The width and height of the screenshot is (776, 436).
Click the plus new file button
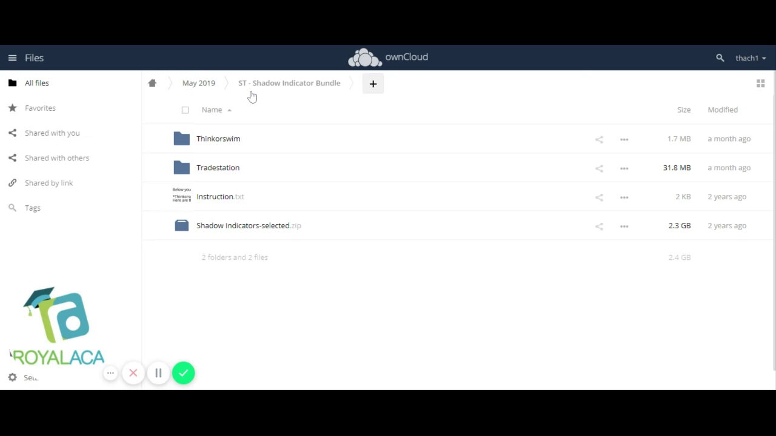373,84
